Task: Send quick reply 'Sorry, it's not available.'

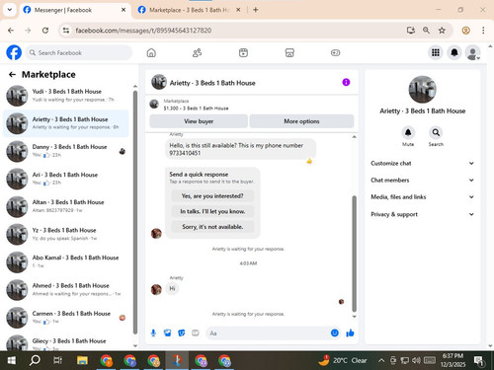Action: pos(212,227)
